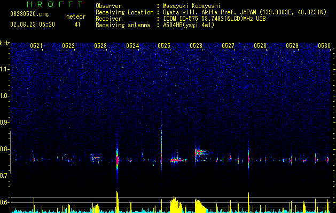This screenshot has height=213, width=336.
Task: Click the meteor count label
Action: (76, 17)
